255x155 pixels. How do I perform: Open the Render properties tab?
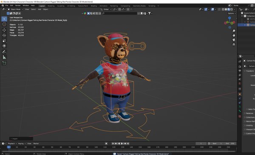240,67
